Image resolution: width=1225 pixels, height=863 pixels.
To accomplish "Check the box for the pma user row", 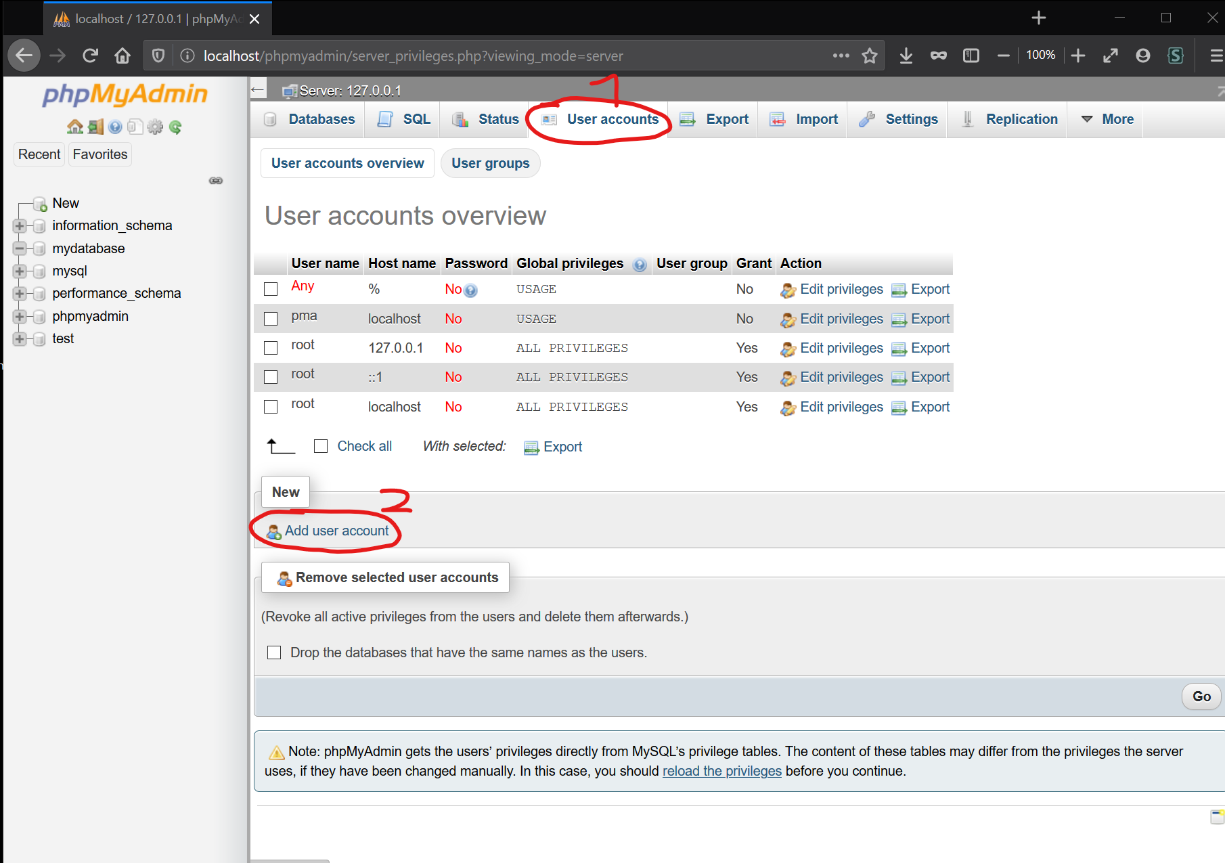I will coord(271,319).
